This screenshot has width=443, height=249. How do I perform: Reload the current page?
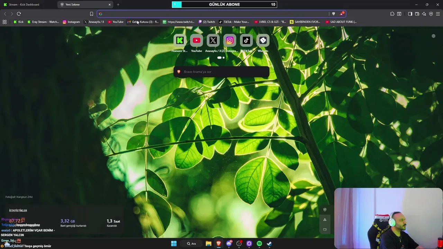tap(19, 14)
